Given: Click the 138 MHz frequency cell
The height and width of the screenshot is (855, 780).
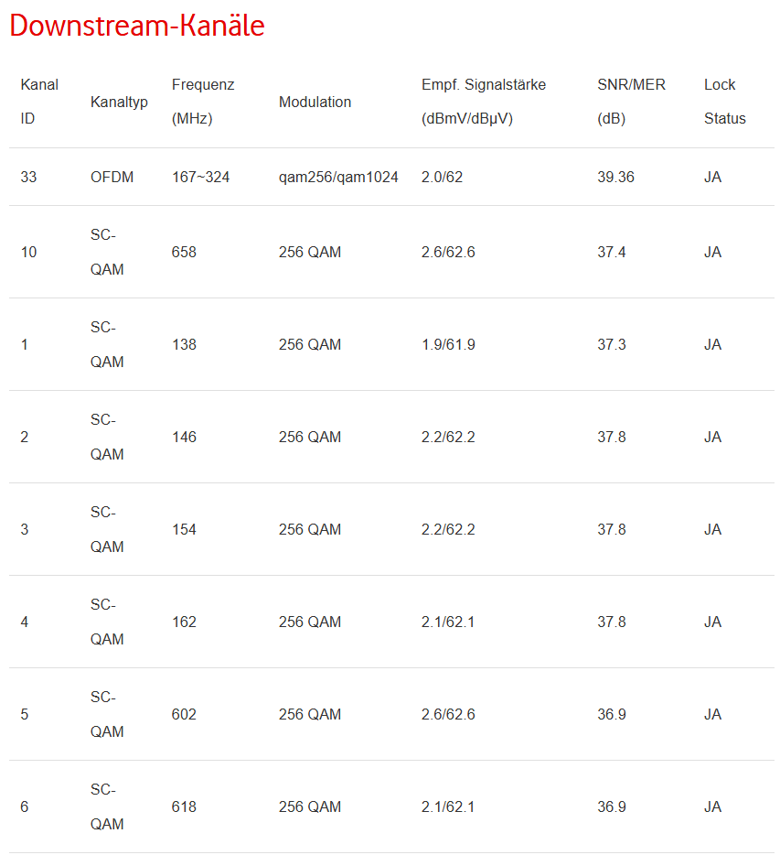Looking at the screenshot, I should (x=184, y=344).
